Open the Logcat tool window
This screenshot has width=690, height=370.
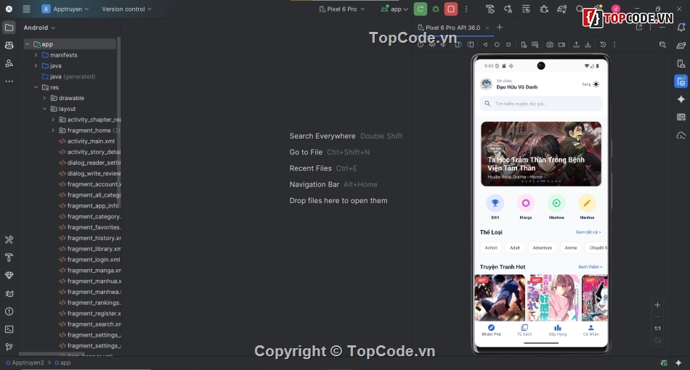(9, 294)
